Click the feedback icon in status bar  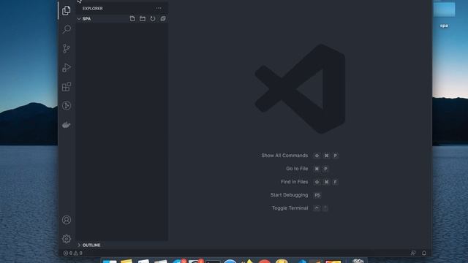coord(413,254)
